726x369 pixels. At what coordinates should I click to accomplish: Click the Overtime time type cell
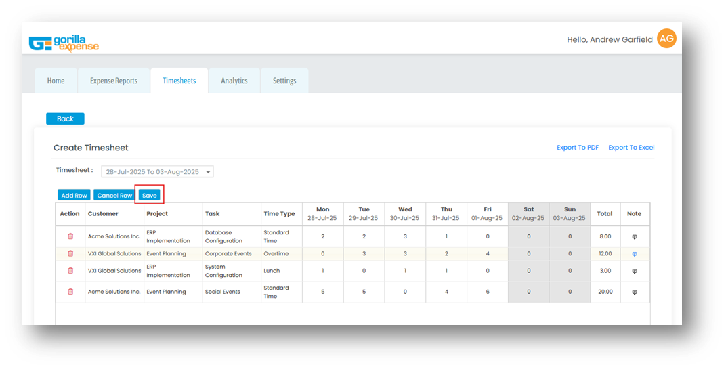point(282,254)
